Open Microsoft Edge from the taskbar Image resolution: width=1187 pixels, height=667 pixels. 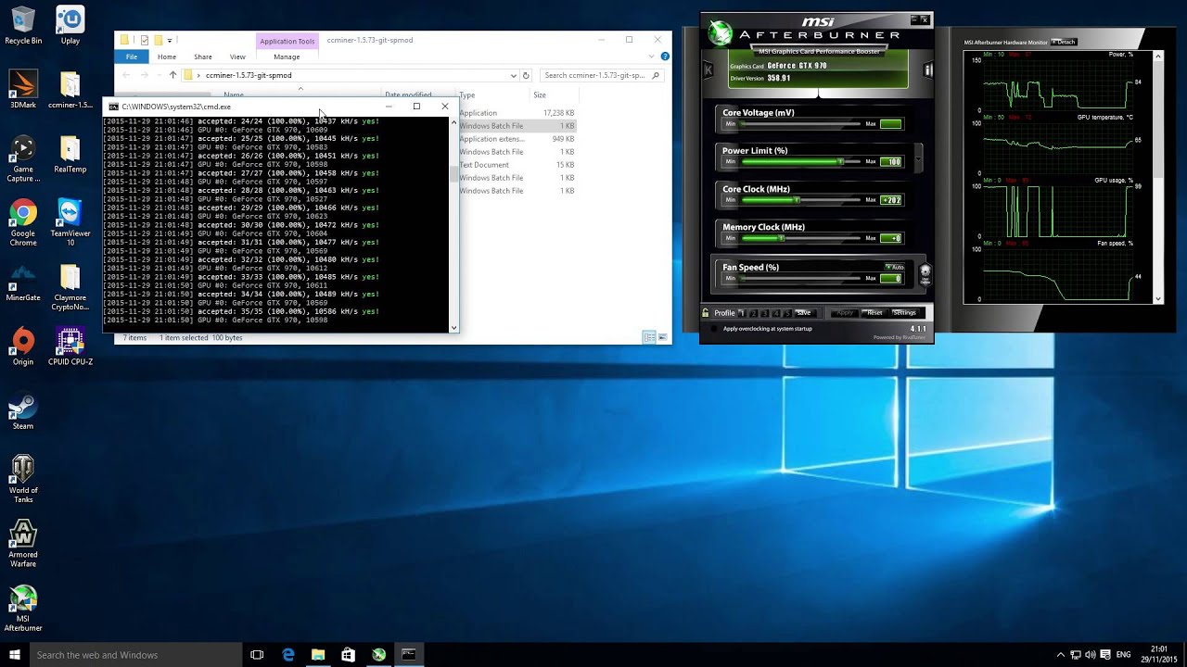coord(288,655)
